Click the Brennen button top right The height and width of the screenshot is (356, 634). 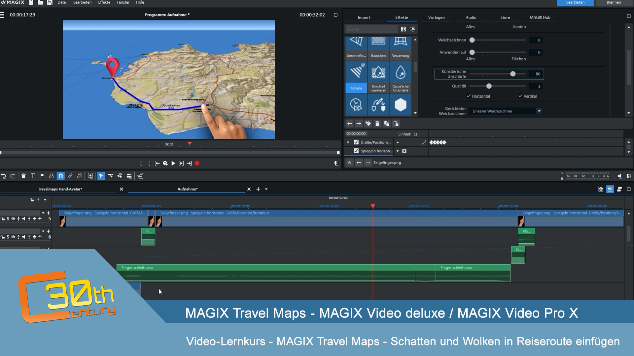614,3
